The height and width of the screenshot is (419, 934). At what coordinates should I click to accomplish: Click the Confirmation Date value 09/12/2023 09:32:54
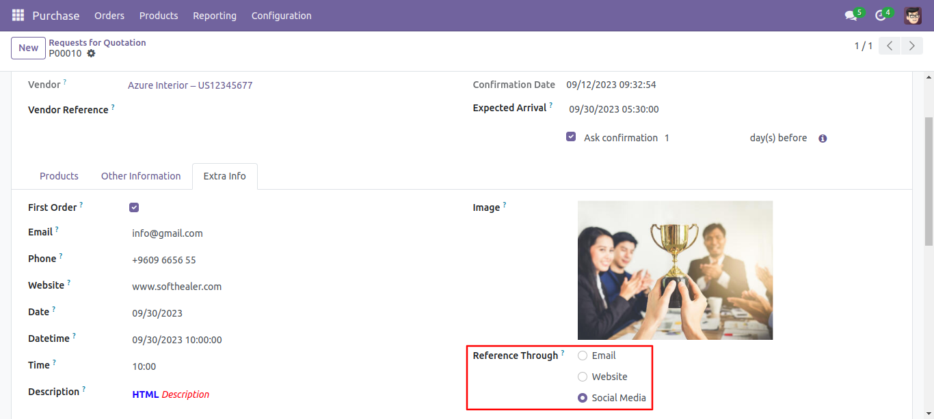click(611, 85)
